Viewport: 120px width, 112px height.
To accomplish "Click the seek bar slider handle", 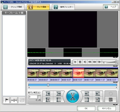I will click(48, 85).
